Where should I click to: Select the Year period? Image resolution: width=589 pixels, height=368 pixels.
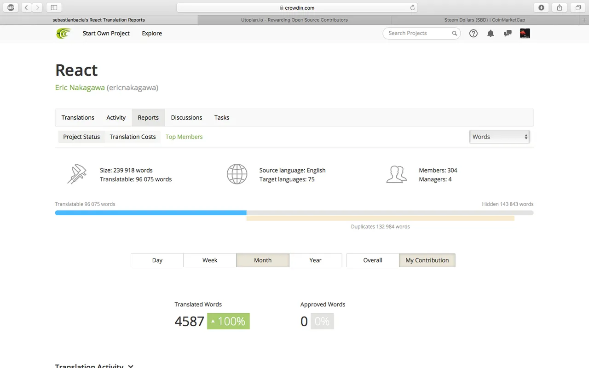[x=316, y=260]
